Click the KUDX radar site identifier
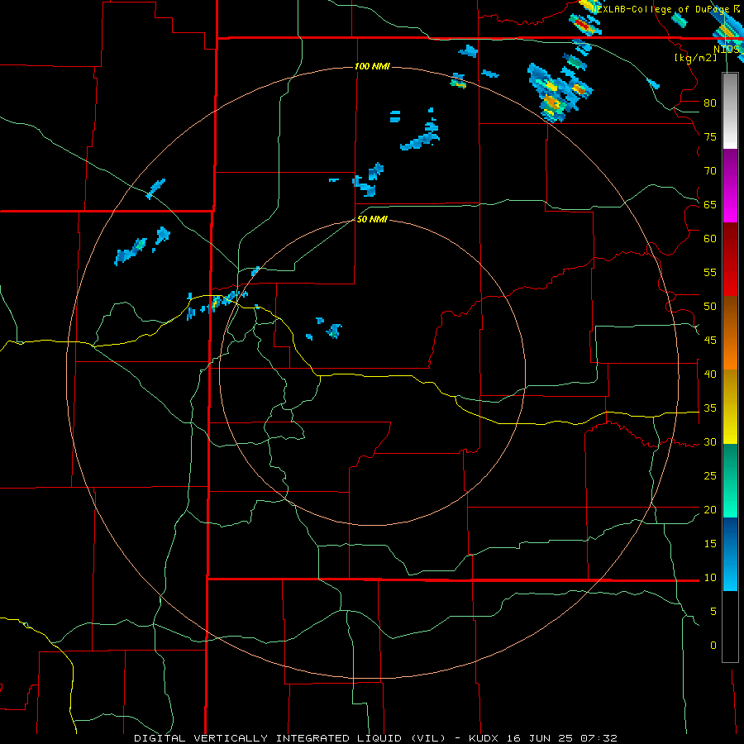 click(485, 738)
